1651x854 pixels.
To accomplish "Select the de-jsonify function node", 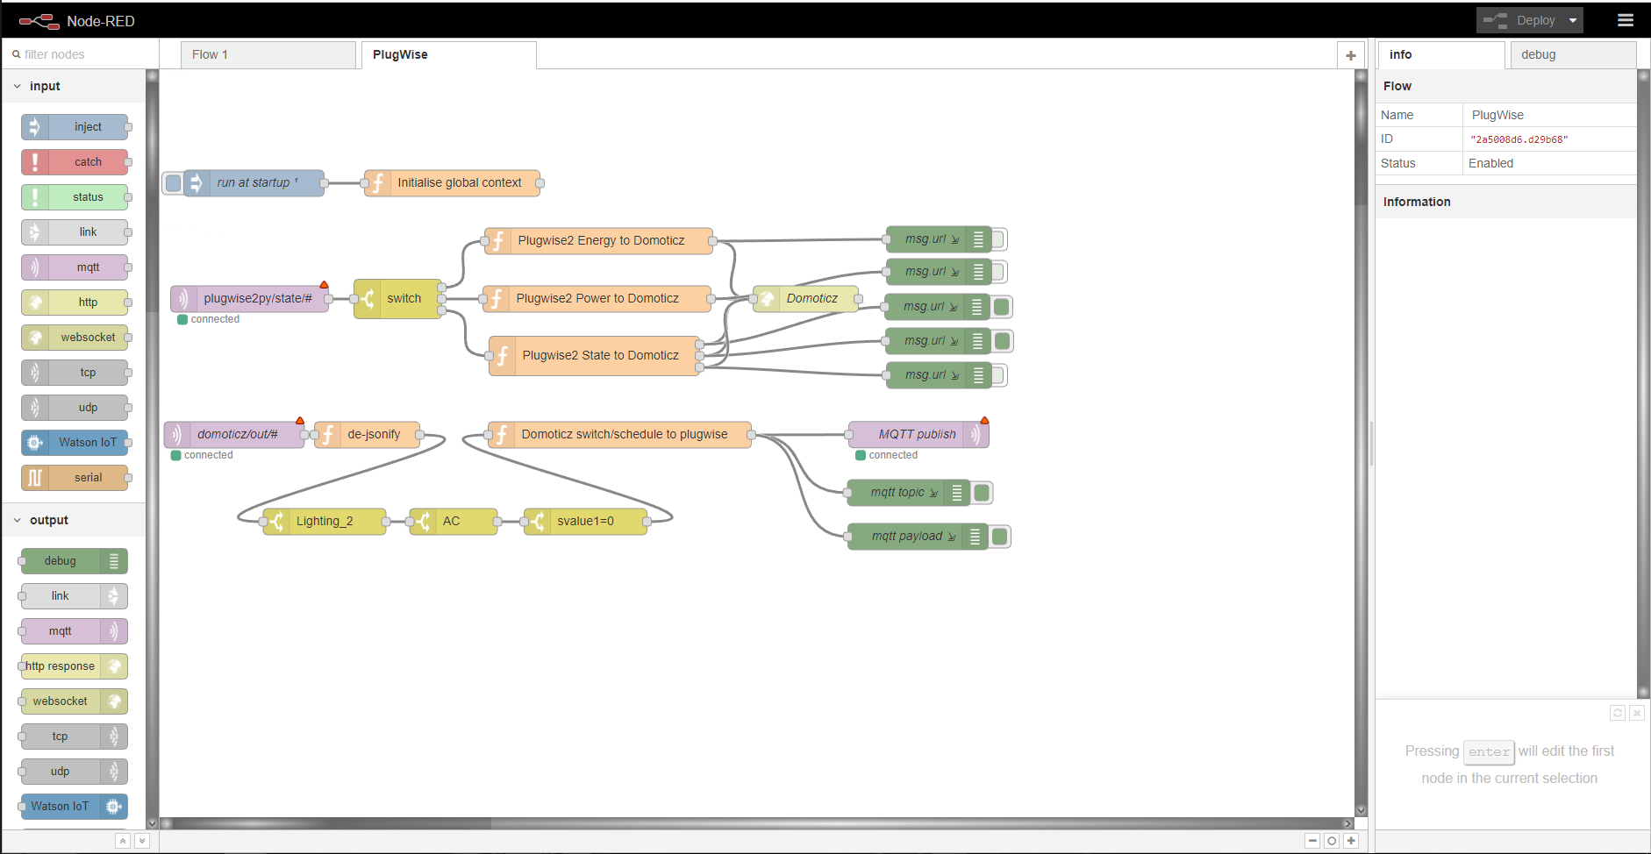I will pyautogui.click(x=368, y=434).
